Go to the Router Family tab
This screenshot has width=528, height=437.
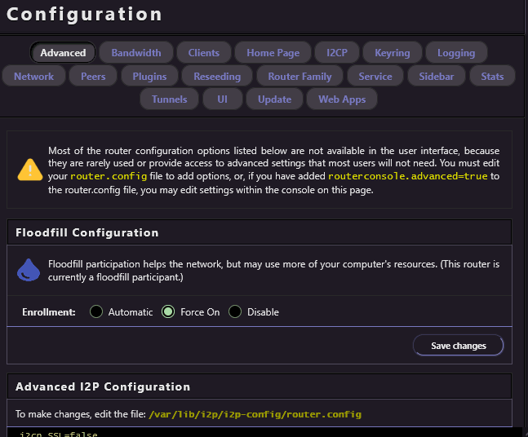click(x=299, y=77)
